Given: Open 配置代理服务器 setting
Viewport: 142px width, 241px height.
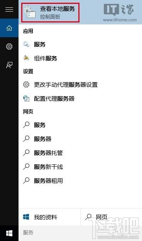Looking at the screenshot, I should pos(80,98).
